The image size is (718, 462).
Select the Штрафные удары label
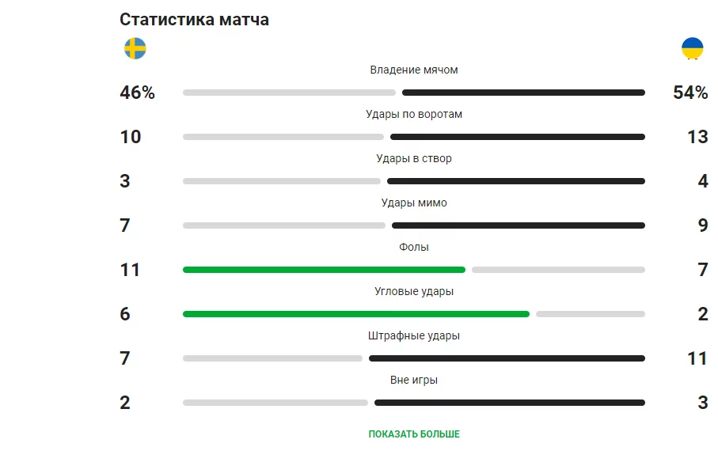pyautogui.click(x=414, y=335)
